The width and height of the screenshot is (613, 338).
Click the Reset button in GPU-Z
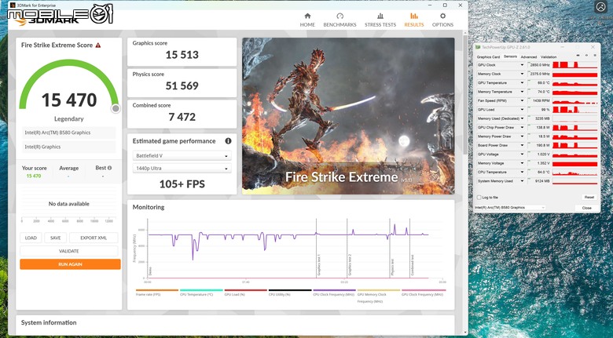coord(589,198)
